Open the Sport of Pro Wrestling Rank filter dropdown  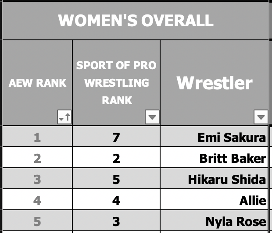(x=152, y=117)
